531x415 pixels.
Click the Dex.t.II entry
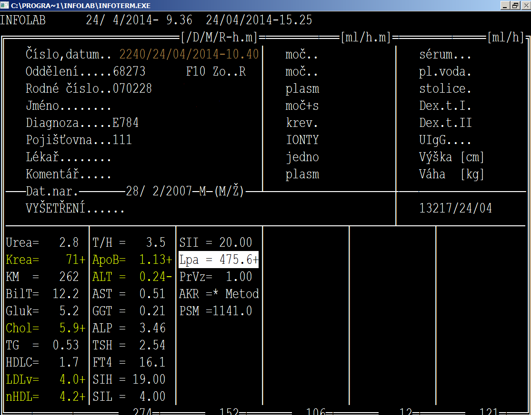click(x=445, y=123)
